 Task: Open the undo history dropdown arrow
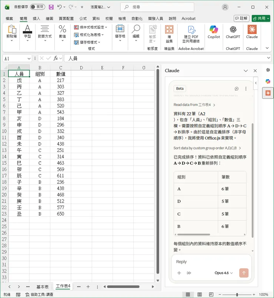[x=64, y=7]
